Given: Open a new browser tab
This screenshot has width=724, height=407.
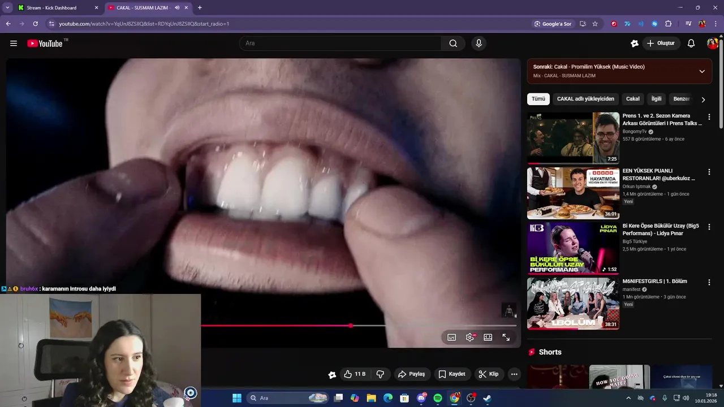Looking at the screenshot, I should [200, 8].
